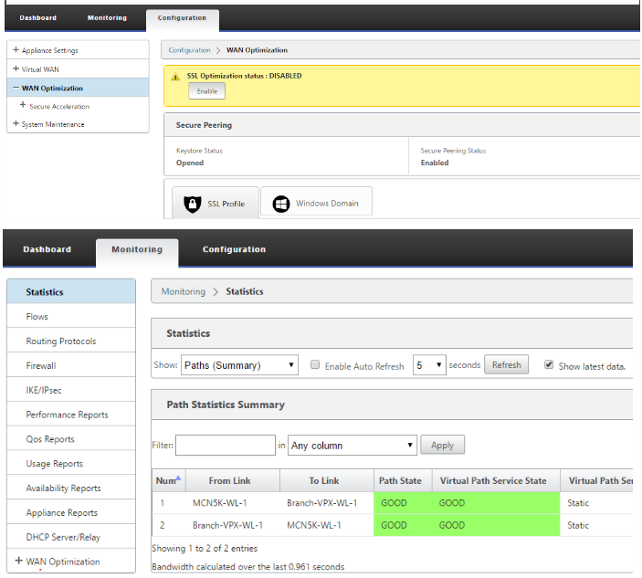Sort by Num column arrow
The image size is (642, 578).
click(178, 478)
